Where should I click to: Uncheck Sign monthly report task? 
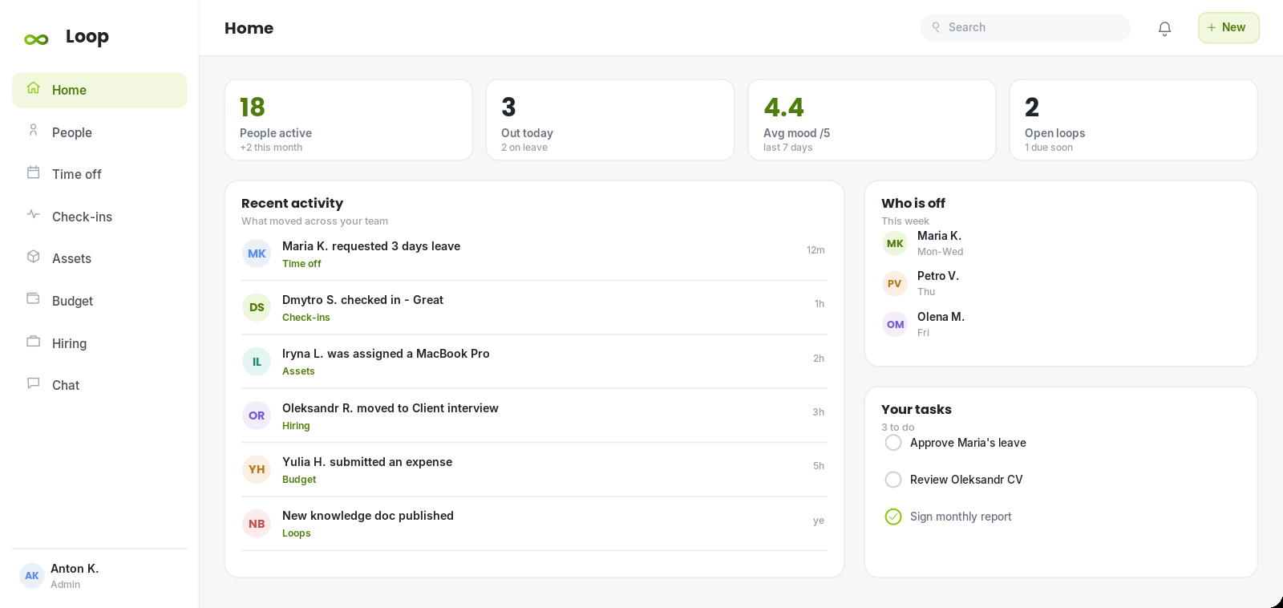[x=893, y=517]
